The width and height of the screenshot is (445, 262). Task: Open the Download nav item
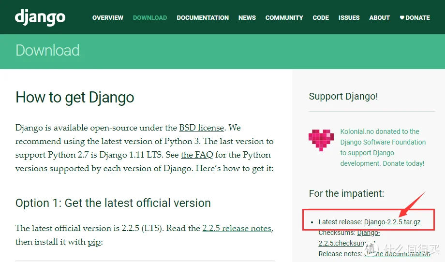(x=150, y=17)
